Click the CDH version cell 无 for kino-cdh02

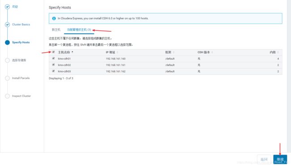click(x=199, y=65)
